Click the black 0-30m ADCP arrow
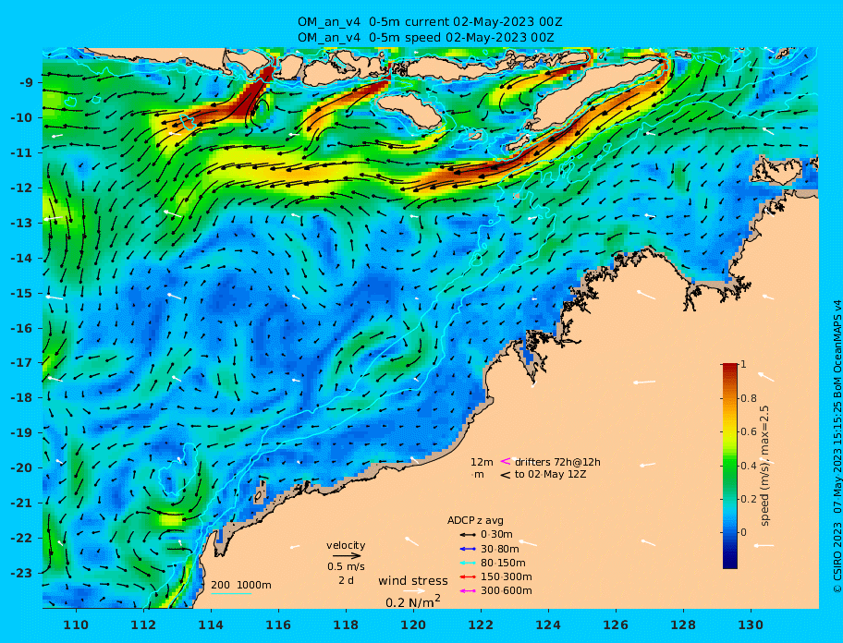This screenshot has height=643, width=843. (468, 535)
